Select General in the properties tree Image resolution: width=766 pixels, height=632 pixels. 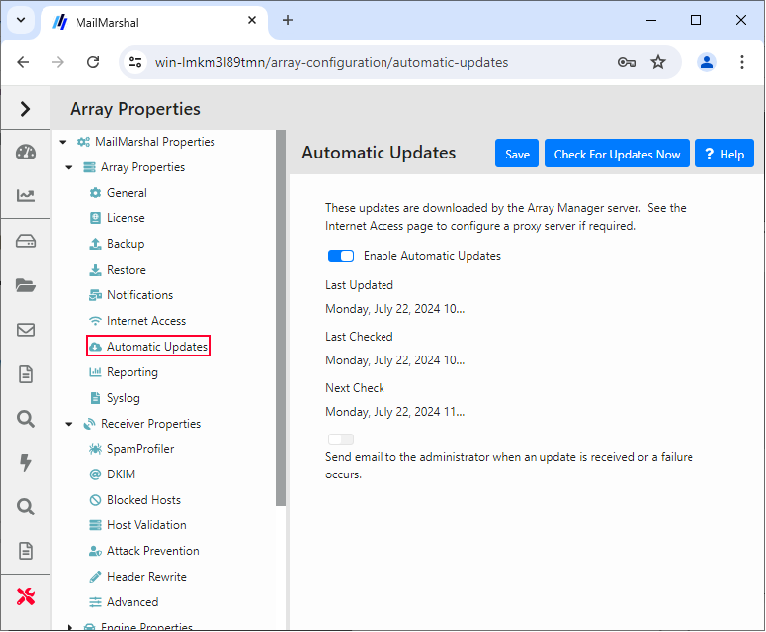127,193
